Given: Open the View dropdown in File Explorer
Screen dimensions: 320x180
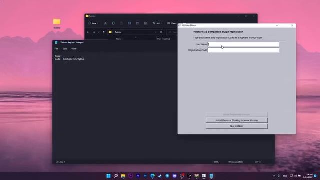Looking at the screenshot, I should tap(172, 23).
